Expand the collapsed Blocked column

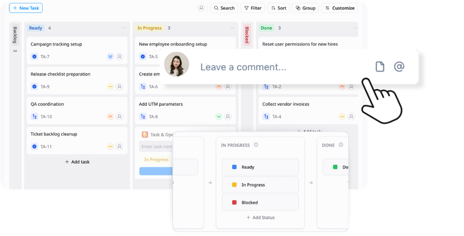[x=247, y=35]
